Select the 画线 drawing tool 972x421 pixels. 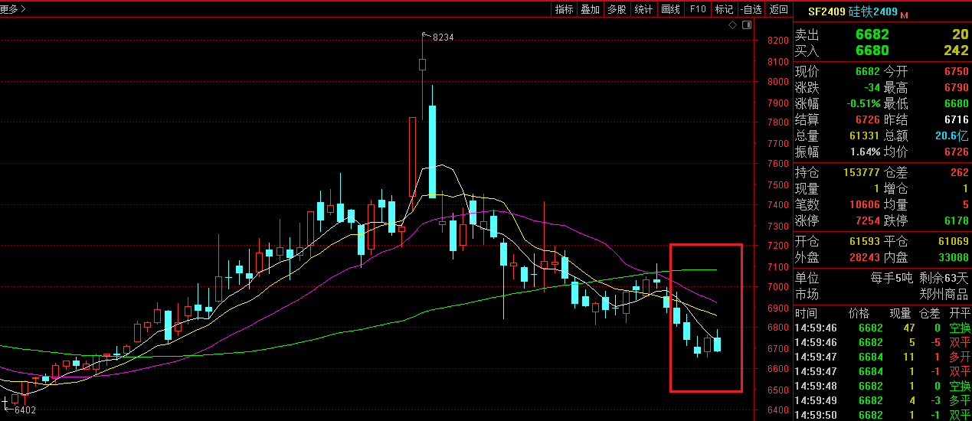tap(670, 9)
